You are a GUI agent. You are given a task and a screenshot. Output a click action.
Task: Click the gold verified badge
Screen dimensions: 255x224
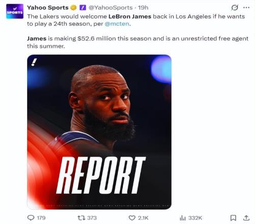(x=73, y=8)
